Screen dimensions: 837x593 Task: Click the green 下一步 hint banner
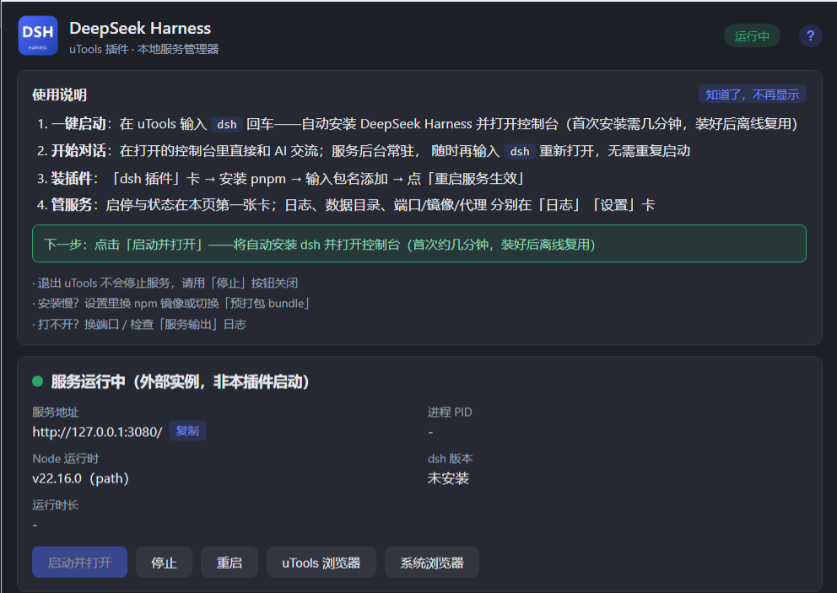tap(419, 244)
